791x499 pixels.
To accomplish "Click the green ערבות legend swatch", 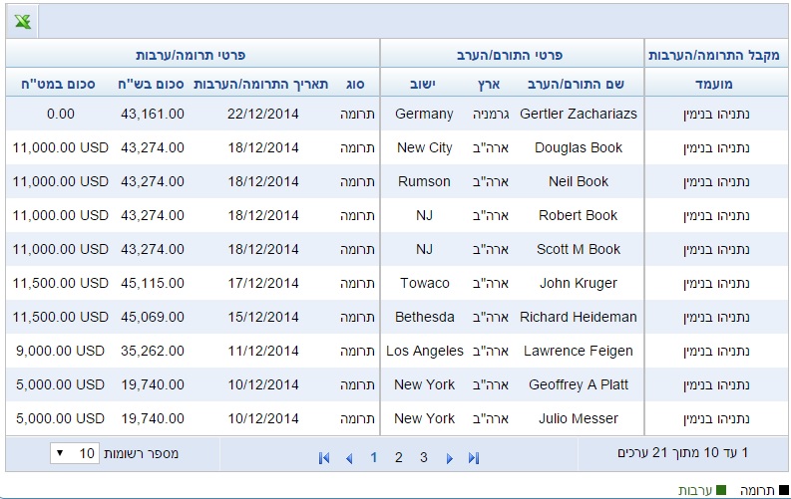I will 721,490.
